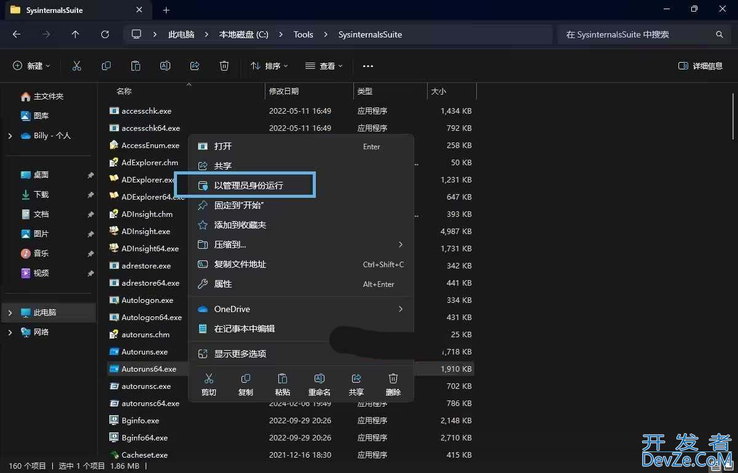738x473 pixels.
Task: Expand the 压缩到... submenu arrow
Action: click(401, 244)
